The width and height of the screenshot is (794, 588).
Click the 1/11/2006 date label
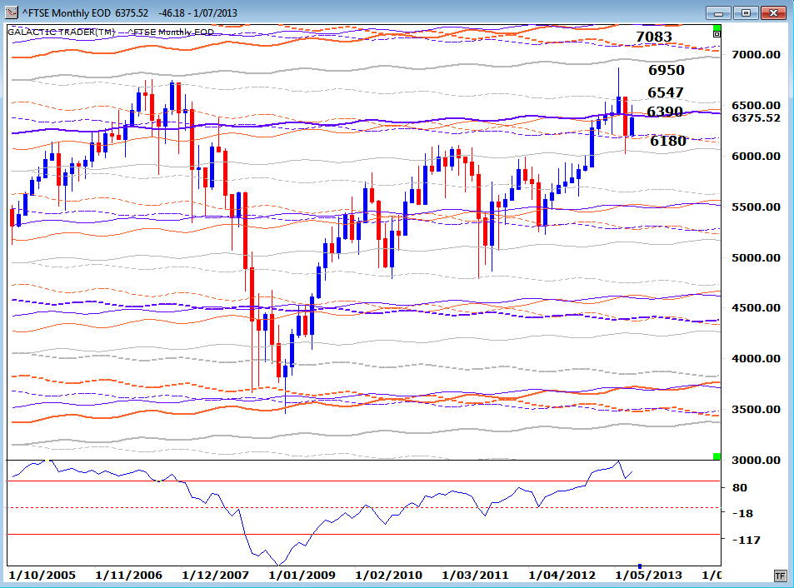tap(128, 576)
